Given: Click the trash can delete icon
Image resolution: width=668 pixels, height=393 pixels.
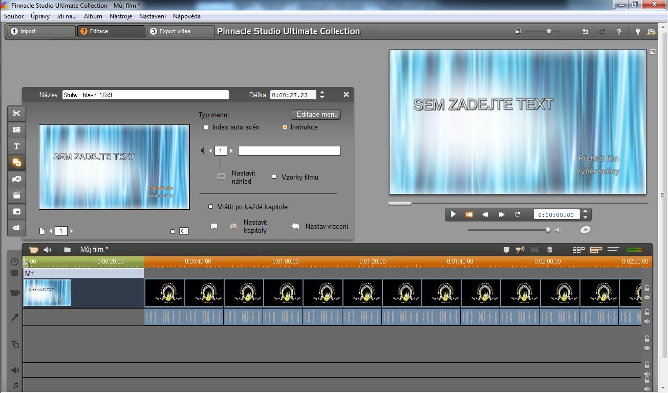Looking at the screenshot, I should pyautogui.click(x=550, y=250).
